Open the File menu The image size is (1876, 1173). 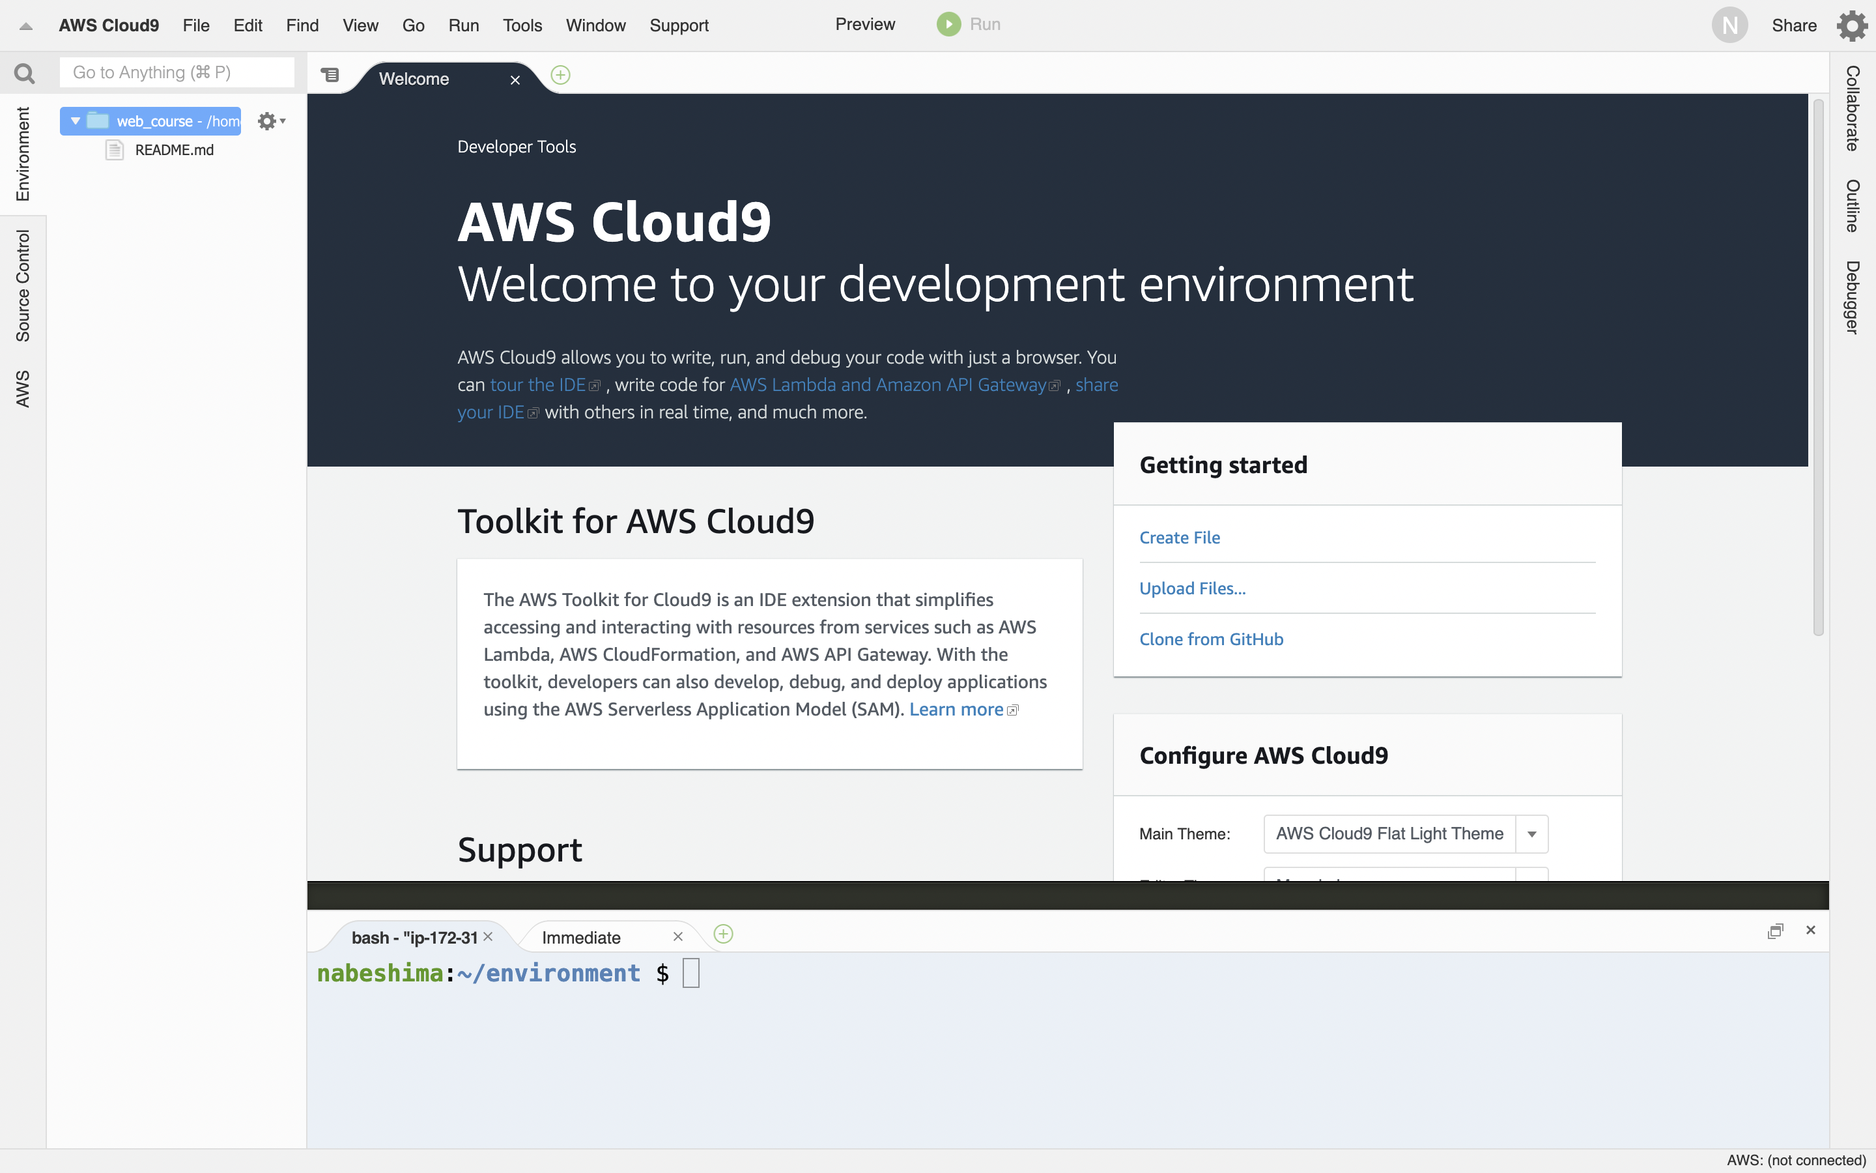[196, 25]
